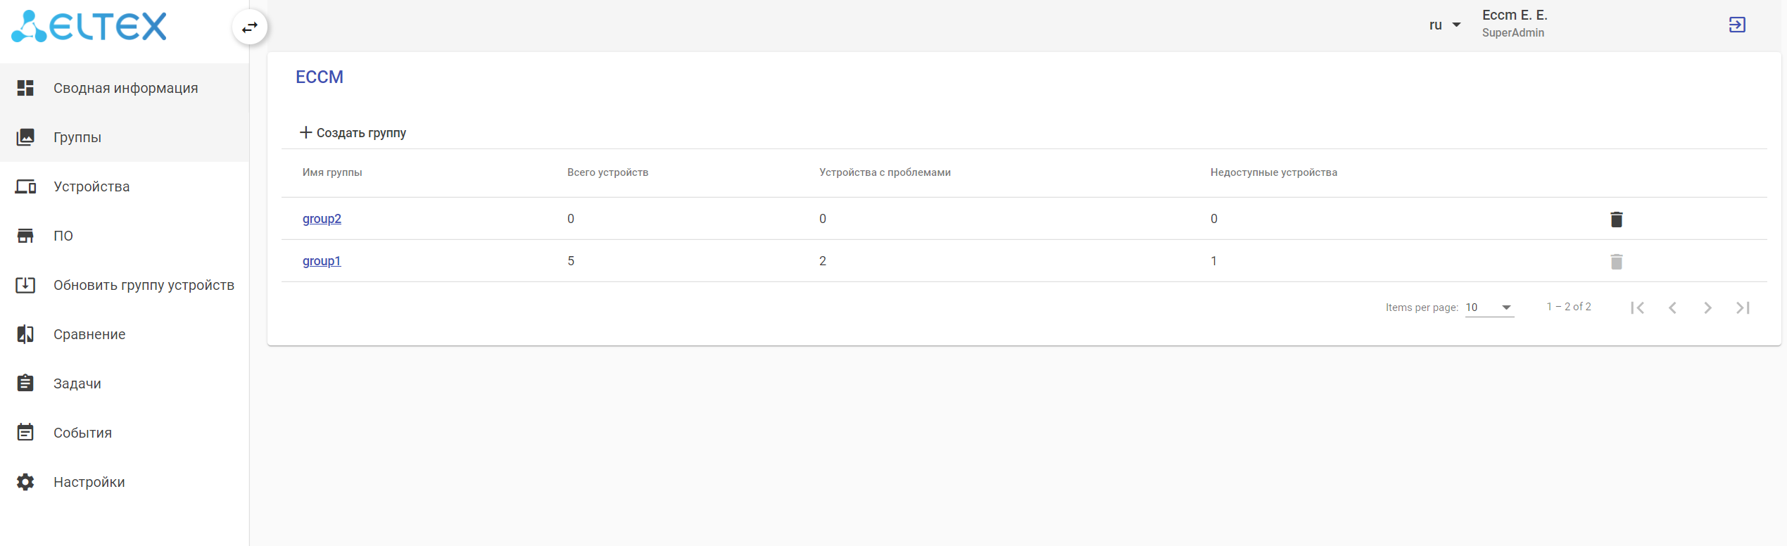Image resolution: width=1787 pixels, height=546 pixels.
Task: Click the Eltex logo
Action: click(89, 27)
